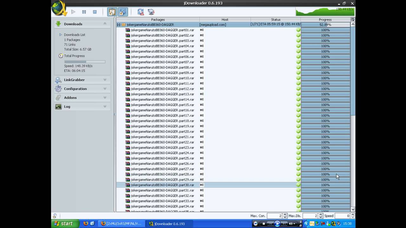Select jokergameNarutoBB360-DAGGER.part01.rar file
Image resolution: width=406 pixels, height=228 pixels.
pos(162,30)
